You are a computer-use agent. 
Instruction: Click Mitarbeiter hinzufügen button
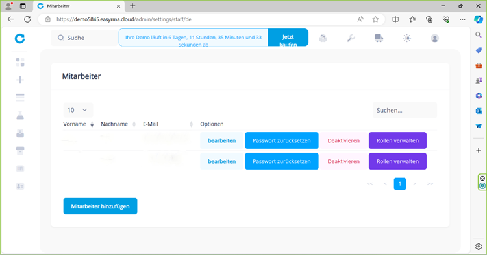pos(100,206)
